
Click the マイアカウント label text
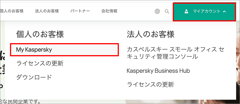click(x=206, y=11)
